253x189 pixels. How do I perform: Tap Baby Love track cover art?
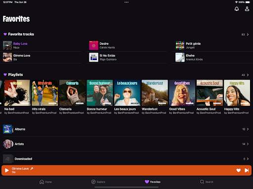[7, 45]
